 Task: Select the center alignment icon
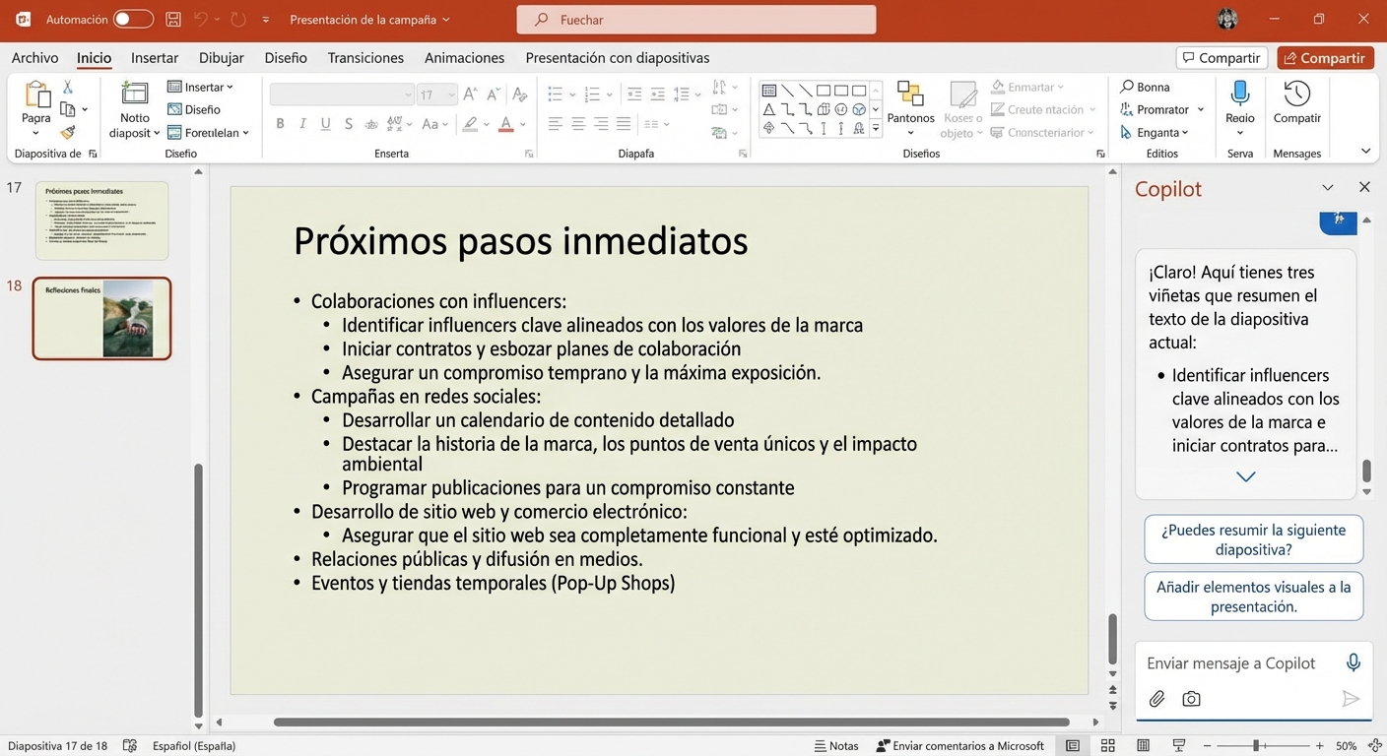pos(579,123)
